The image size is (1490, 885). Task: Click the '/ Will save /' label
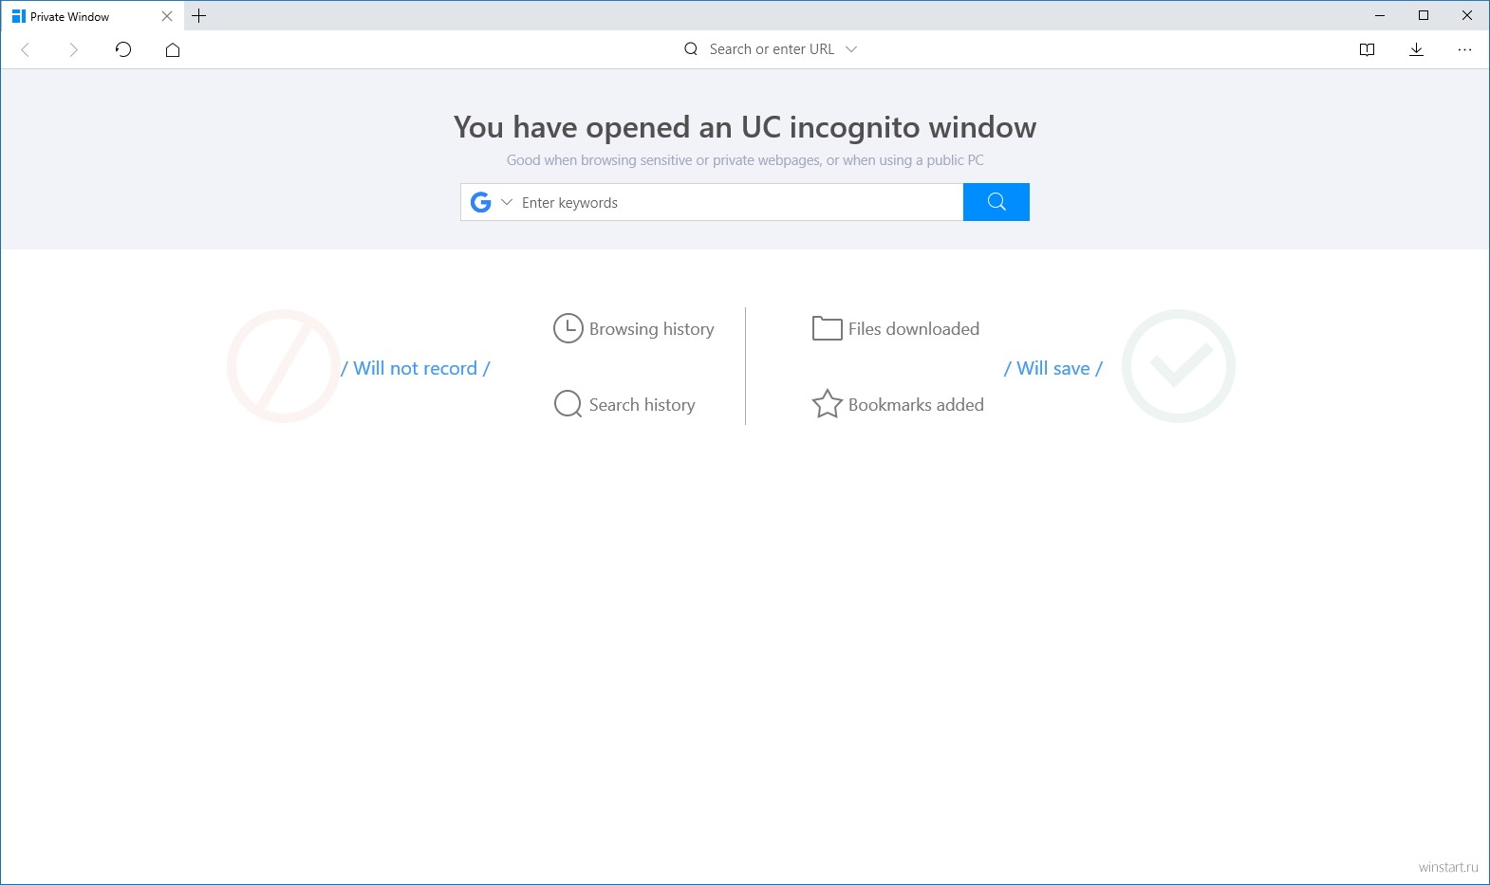(1053, 368)
